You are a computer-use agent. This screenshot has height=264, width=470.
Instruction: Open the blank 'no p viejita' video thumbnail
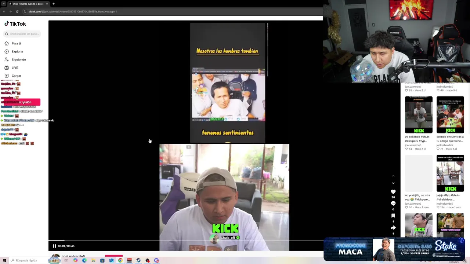(419, 173)
